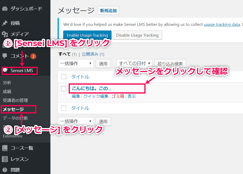Open the top 一括操作 dropdown
Screen dimensions: 243x174
pyautogui.click(x=76, y=63)
